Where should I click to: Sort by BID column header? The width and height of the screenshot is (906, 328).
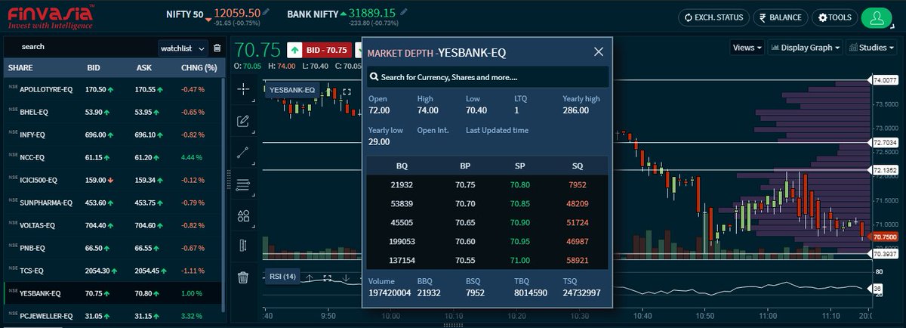(94, 68)
